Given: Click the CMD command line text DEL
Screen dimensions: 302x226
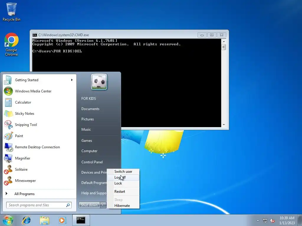Looking at the screenshot, I should coord(78,51).
